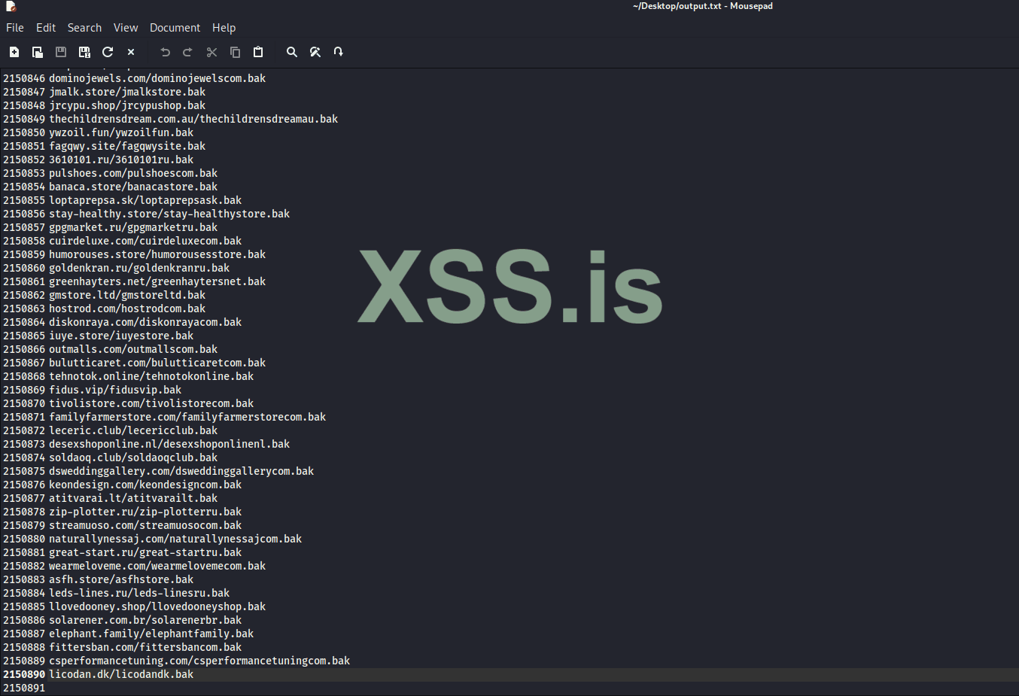Click the Go To line icon
Screen dimensions: 1019x696
pyautogui.click(x=339, y=52)
